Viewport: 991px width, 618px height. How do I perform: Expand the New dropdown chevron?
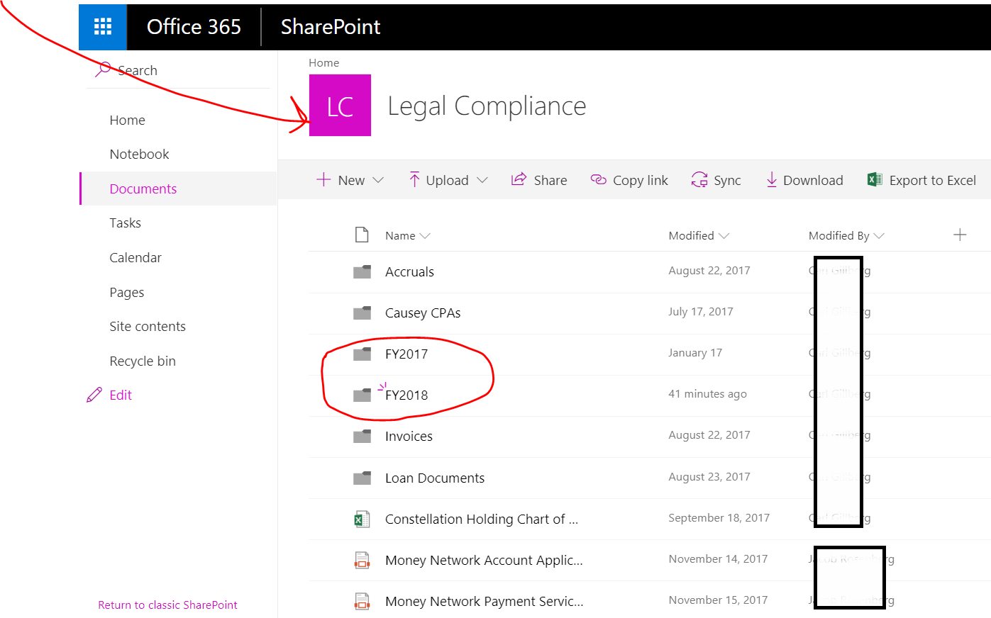[x=378, y=180]
